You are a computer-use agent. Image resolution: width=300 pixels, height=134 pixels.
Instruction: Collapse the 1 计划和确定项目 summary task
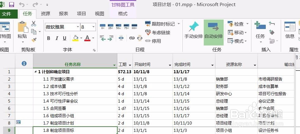click(35, 72)
